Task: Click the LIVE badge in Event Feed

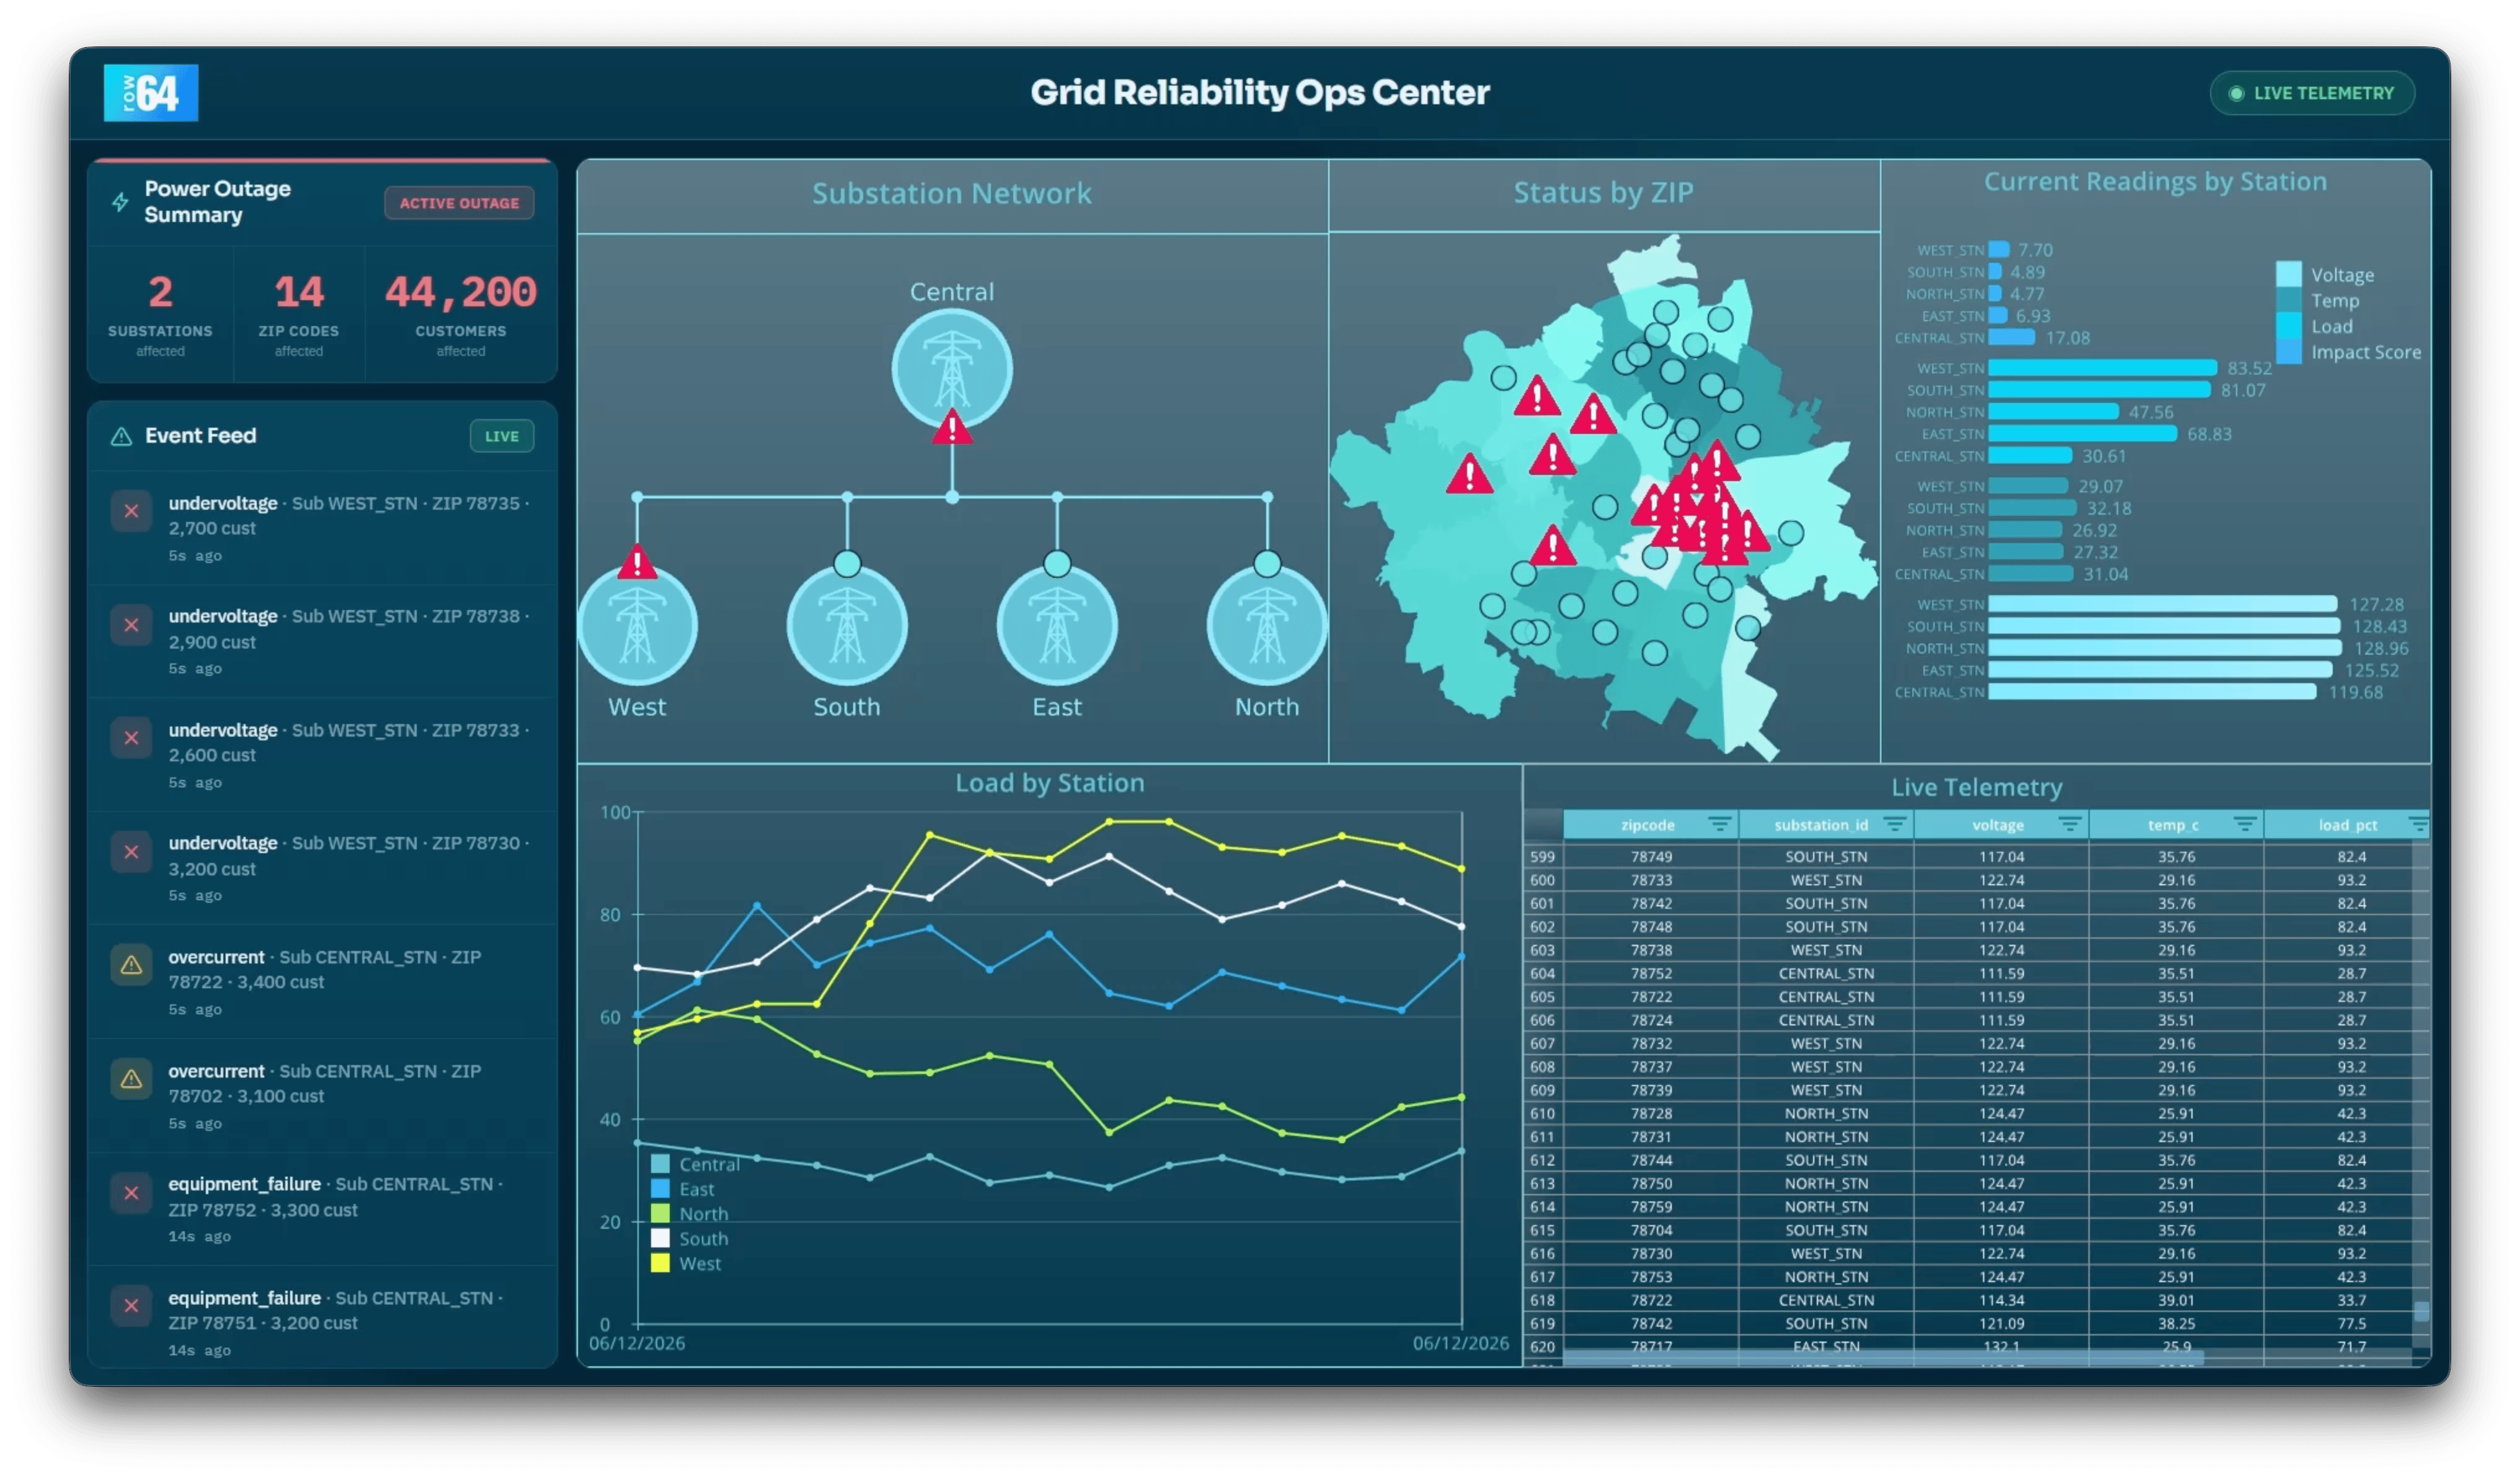Action: click(x=501, y=437)
